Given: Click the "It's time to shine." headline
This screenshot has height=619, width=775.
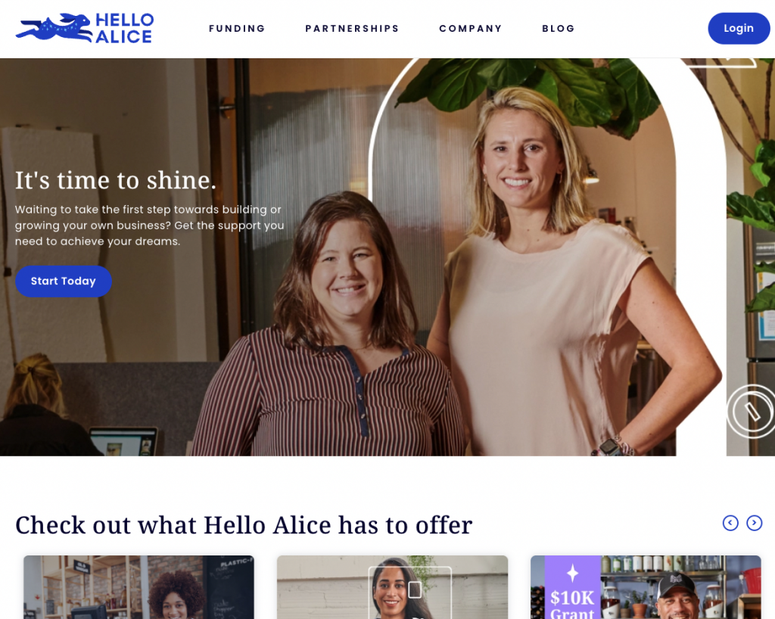Looking at the screenshot, I should (116, 180).
